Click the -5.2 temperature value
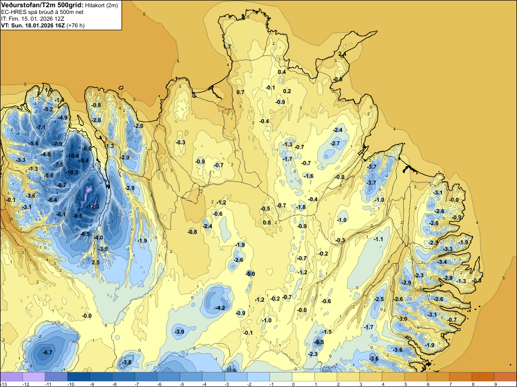 tap(48, 109)
